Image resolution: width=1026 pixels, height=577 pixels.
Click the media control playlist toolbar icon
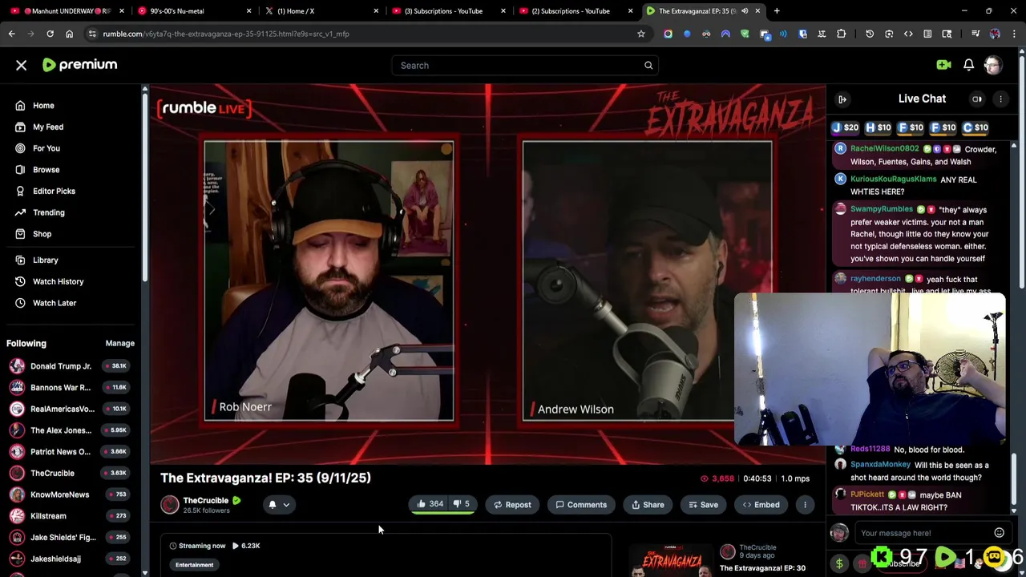coord(976,34)
